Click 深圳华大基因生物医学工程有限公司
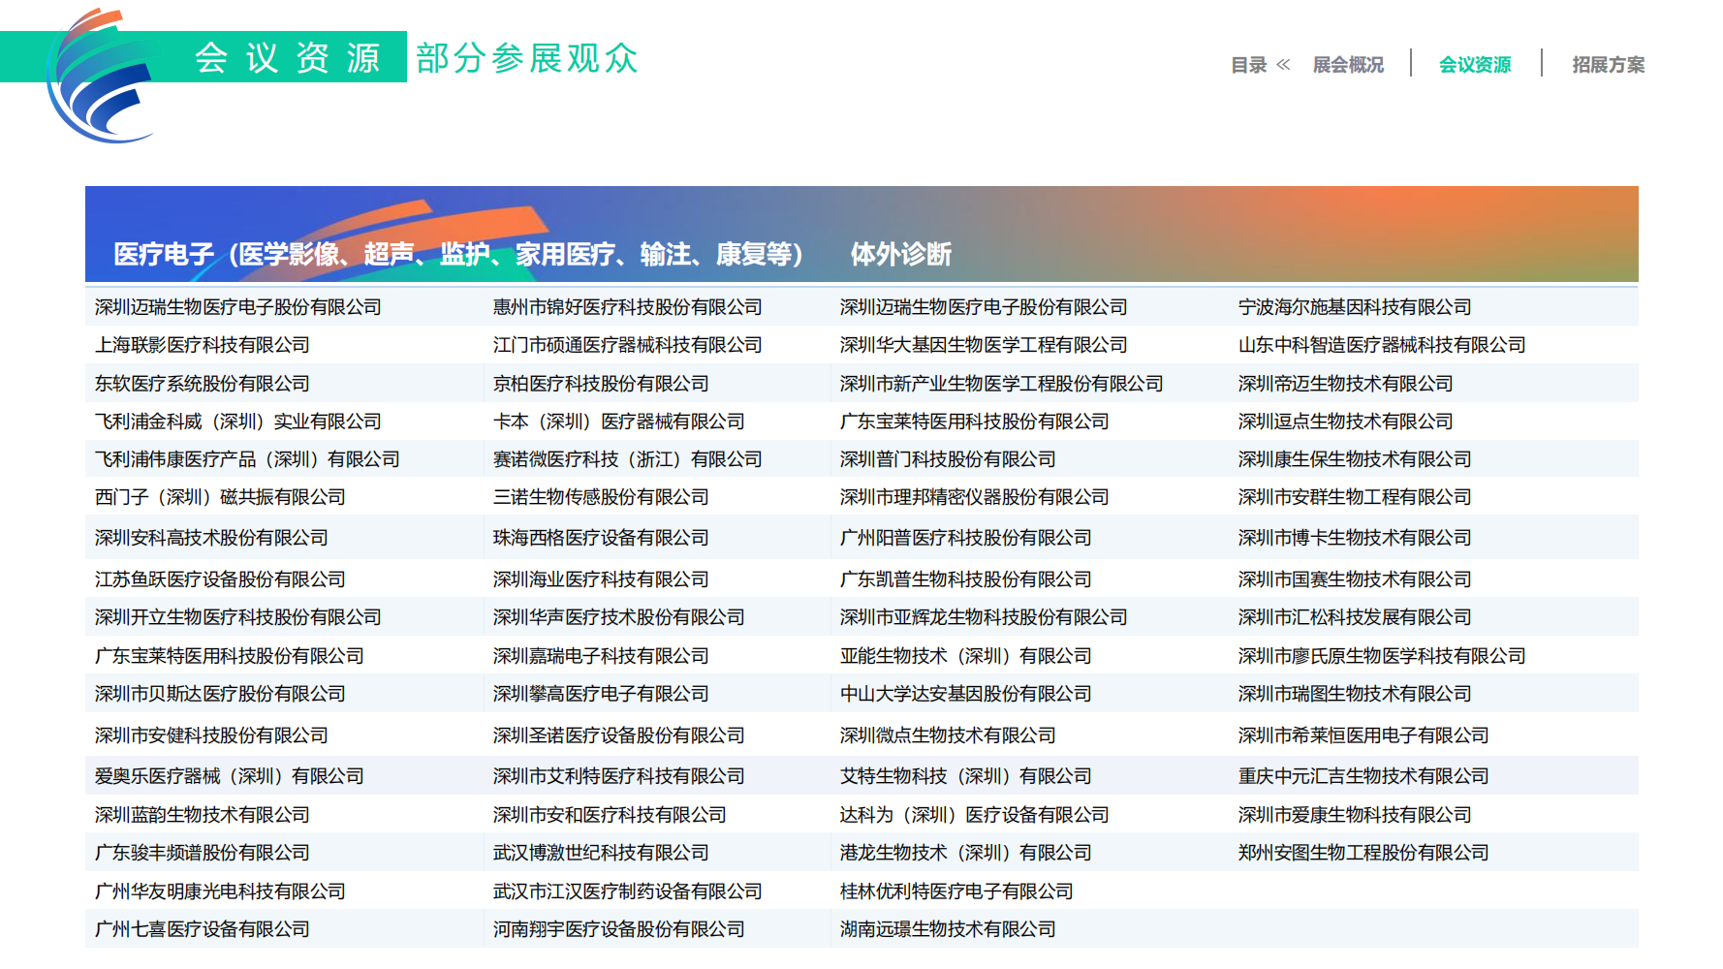1723x969 pixels. (x=983, y=345)
